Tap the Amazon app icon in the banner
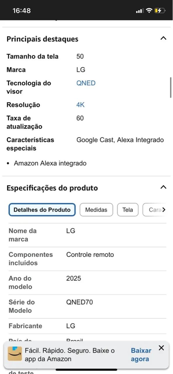The width and height of the screenshot is (173, 374). [x=15, y=354]
